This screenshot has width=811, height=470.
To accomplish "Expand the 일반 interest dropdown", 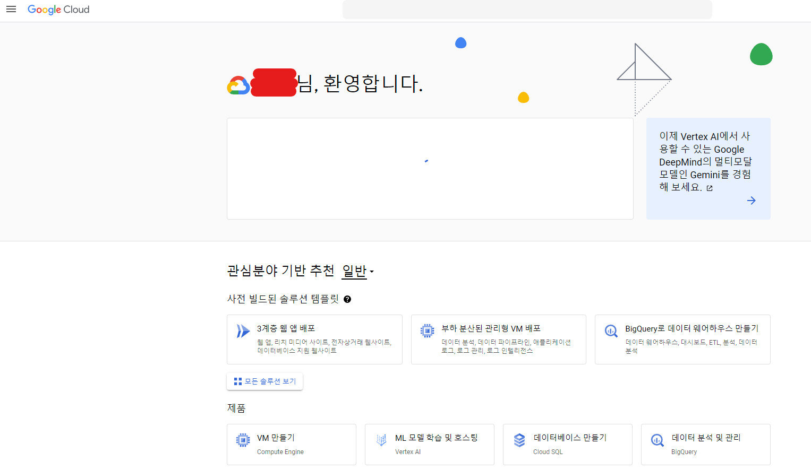I will (358, 271).
